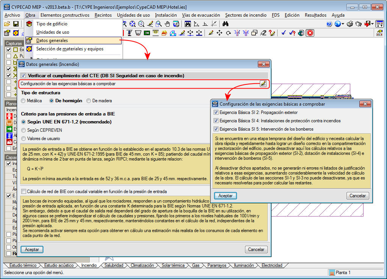Toggle Exigencia Básica SI 4 checkbox
The image size is (387, 279).
coord(216,121)
